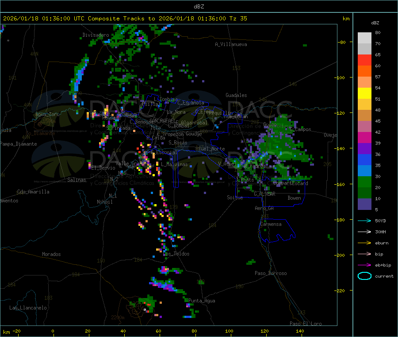Select the bright green swatch in dBZ scale
This screenshot has height=337, width=398.
[x=364, y=182]
